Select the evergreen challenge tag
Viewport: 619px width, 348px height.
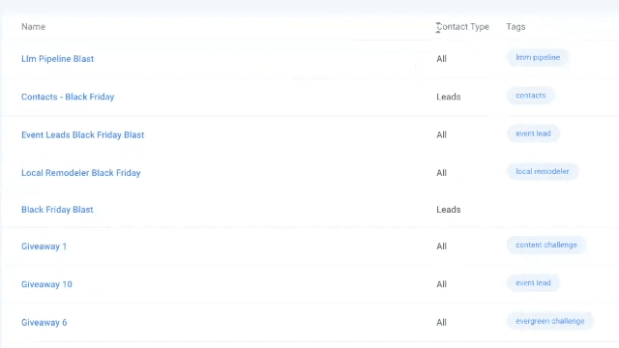pos(550,321)
